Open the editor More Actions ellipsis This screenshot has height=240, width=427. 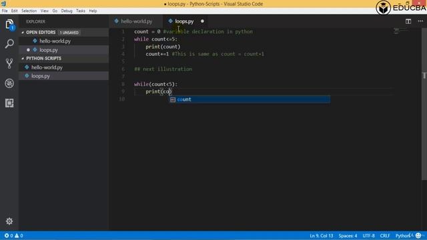pyautogui.click(x=420, y=21)
